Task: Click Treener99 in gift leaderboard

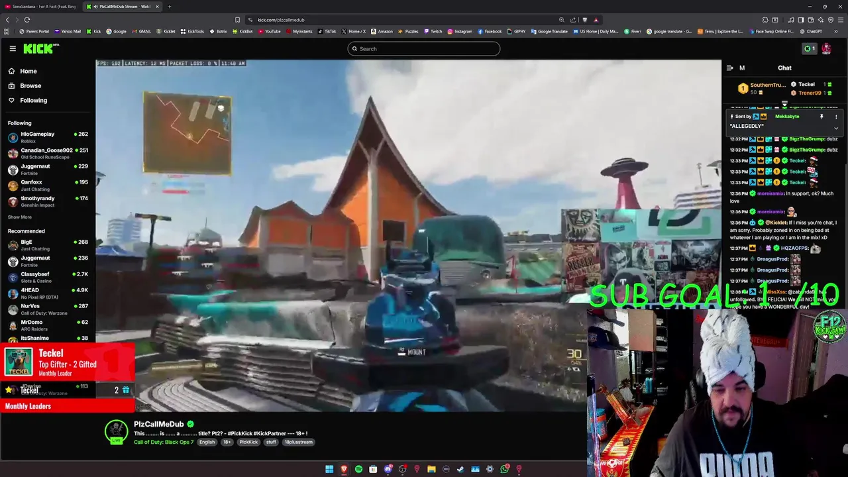Action: pyautogui.click(x=810, y=93)
